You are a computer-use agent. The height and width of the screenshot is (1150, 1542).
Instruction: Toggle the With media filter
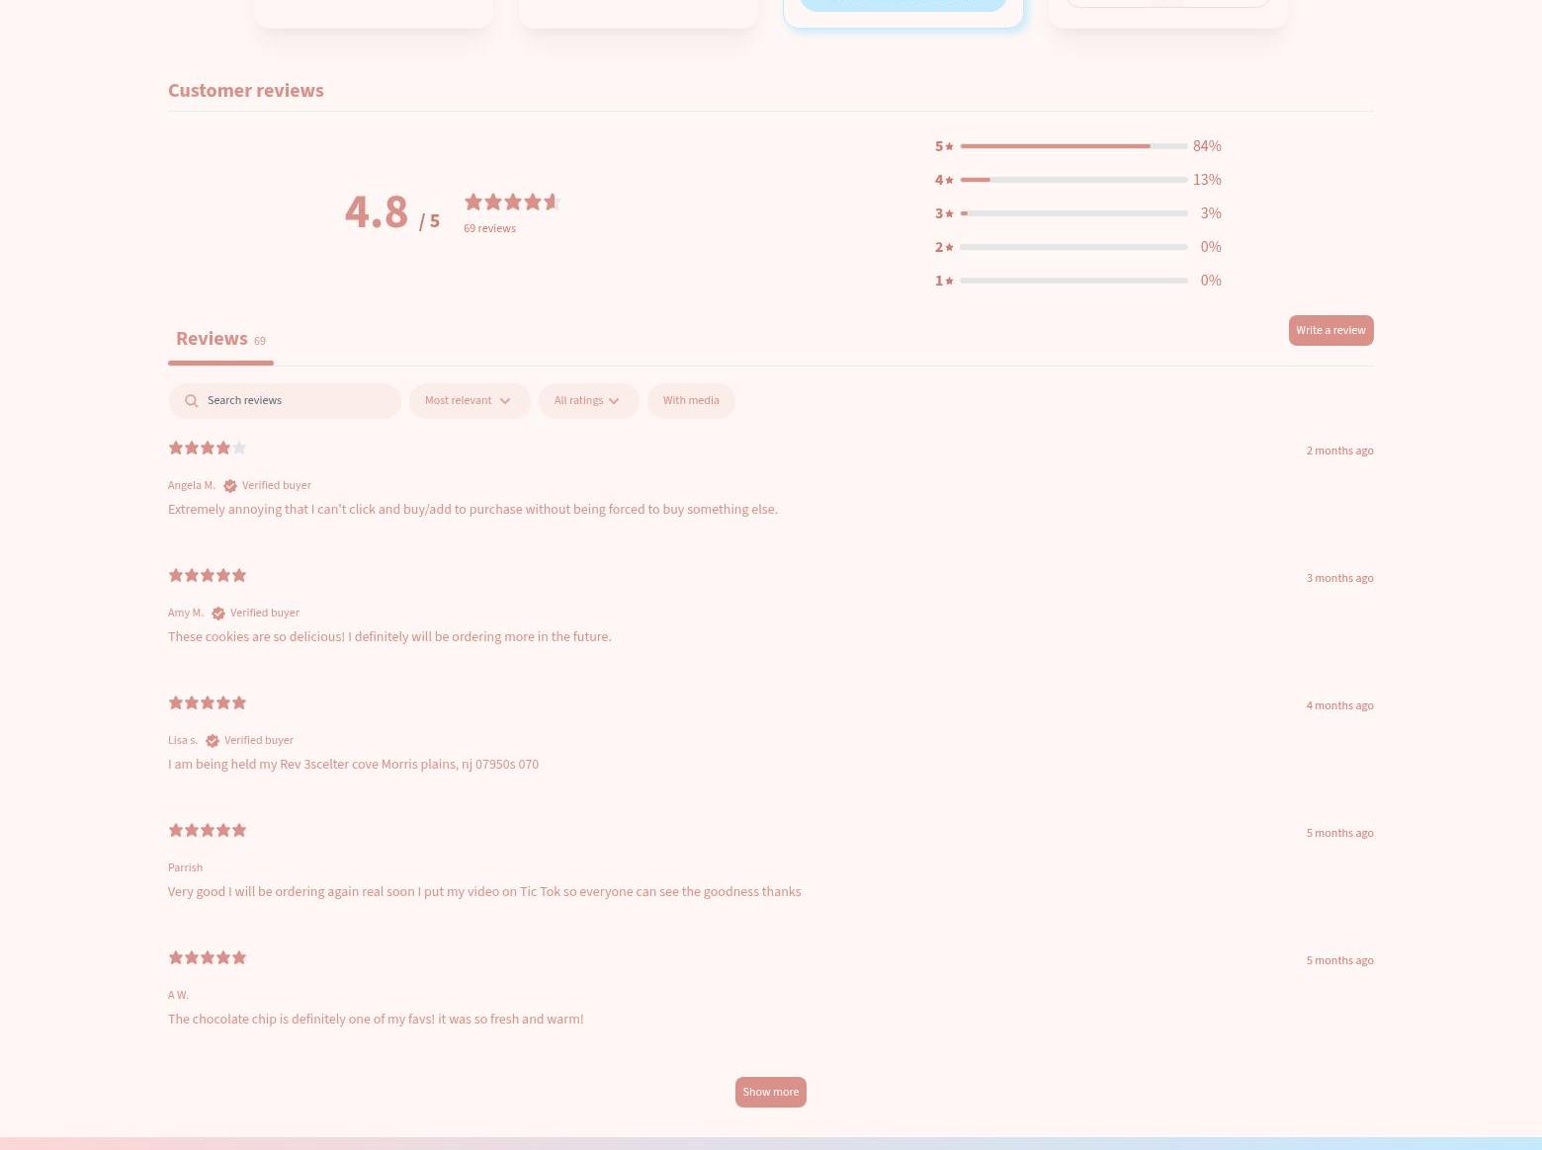691,401
